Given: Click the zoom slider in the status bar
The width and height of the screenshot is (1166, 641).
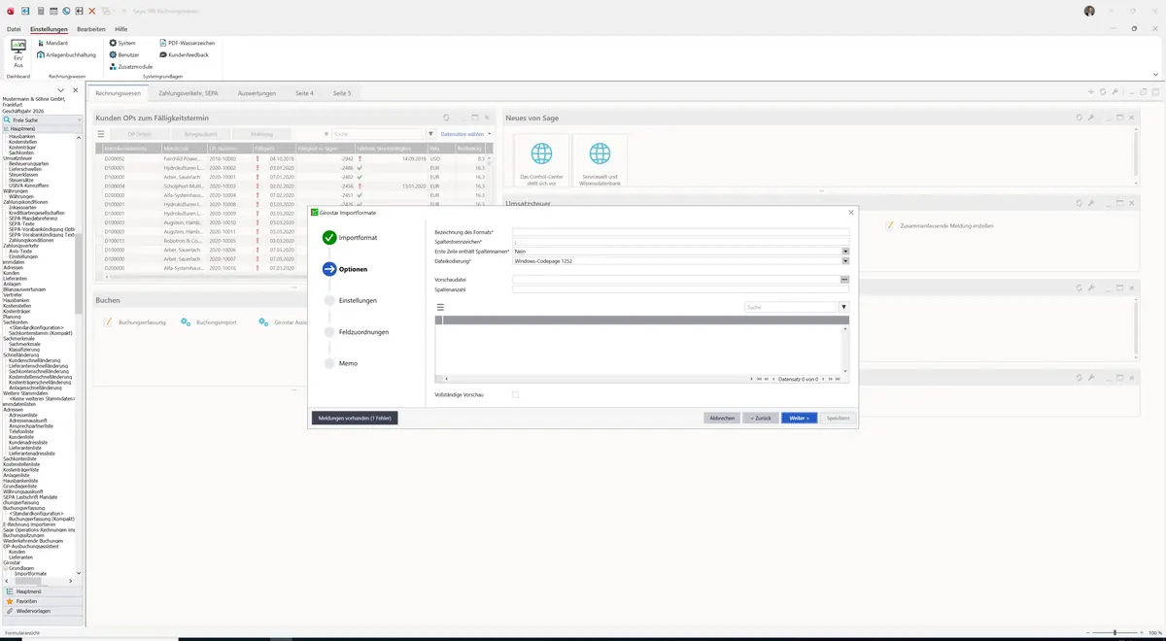Looking at the screenshot, I should 1115,632.
